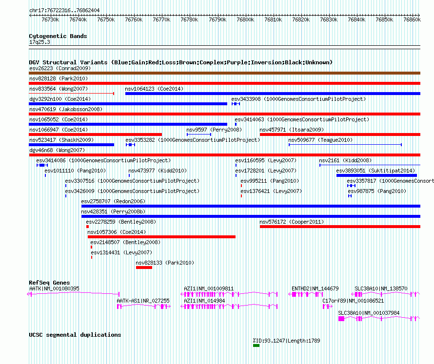The image size is (434, 364).
Task: Open the nsv1064123 (Coe2014) variant label
Action: click(x=154, y=89)
